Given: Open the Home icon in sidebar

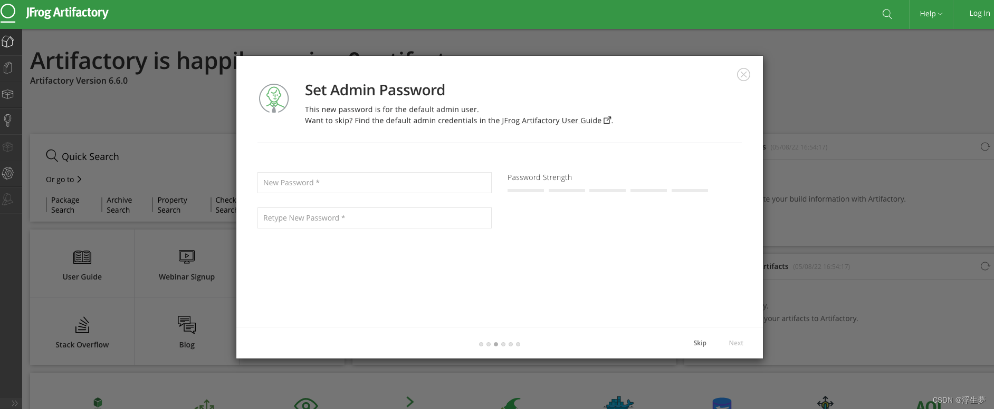Looking at the screenshot, I should tap(8, 42).
